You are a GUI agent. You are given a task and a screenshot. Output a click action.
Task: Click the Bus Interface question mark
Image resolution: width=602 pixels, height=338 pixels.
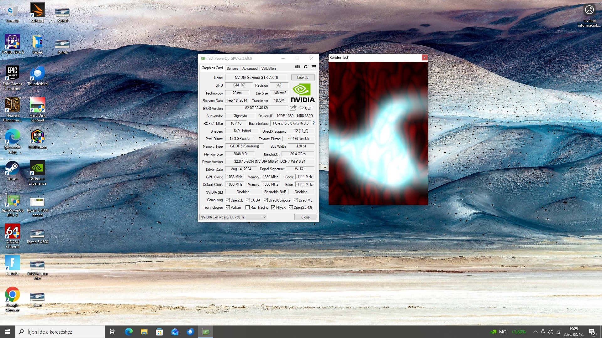click(x=313, y=123)
